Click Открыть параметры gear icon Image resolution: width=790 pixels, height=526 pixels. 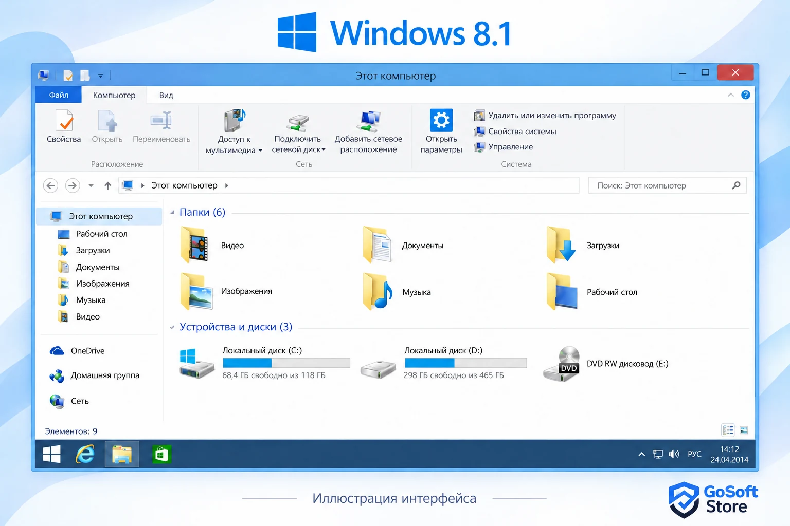441,120
